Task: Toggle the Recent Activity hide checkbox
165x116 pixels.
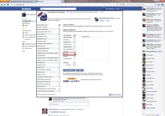Action: click(x=59, y=91)
